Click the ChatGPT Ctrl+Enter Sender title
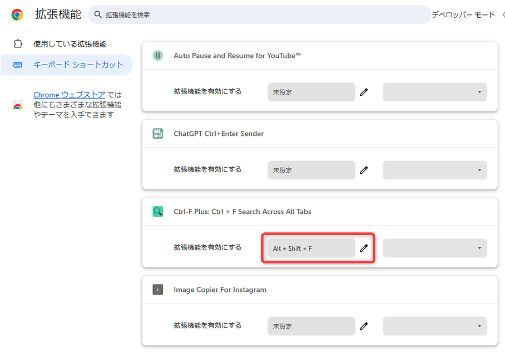The width and height of the screenshot is (505, 356). pos(219,134)
